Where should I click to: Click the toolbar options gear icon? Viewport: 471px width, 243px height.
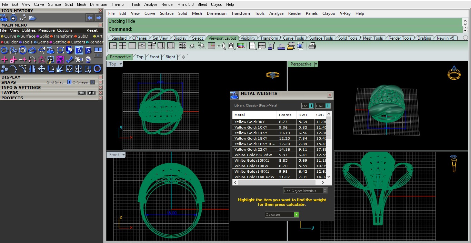(465, 38)
